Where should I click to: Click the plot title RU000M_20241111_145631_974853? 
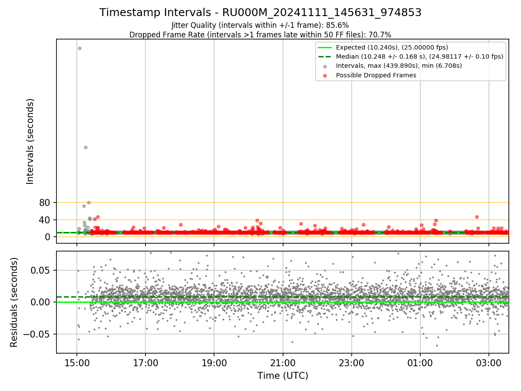(x=260, y=13)
